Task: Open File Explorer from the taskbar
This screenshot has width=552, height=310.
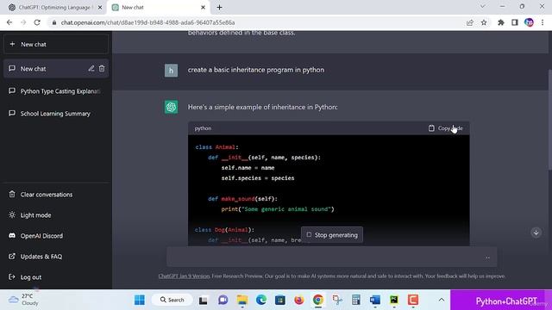Action: click(242, 300)
